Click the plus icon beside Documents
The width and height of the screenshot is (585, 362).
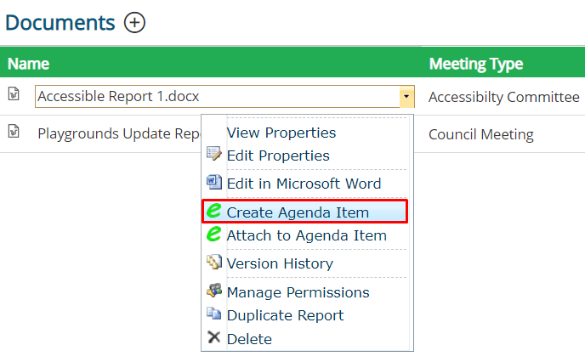[x=134, y=23]
